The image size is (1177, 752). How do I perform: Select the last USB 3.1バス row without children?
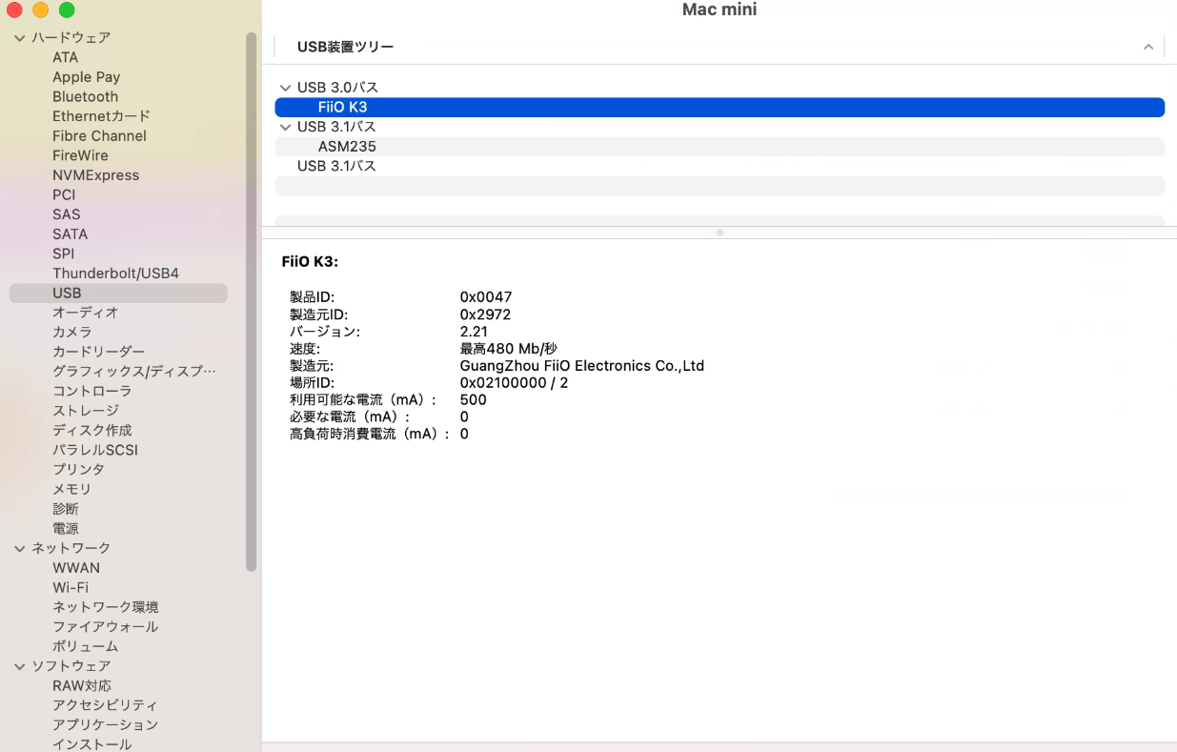[x=720, y=166]
